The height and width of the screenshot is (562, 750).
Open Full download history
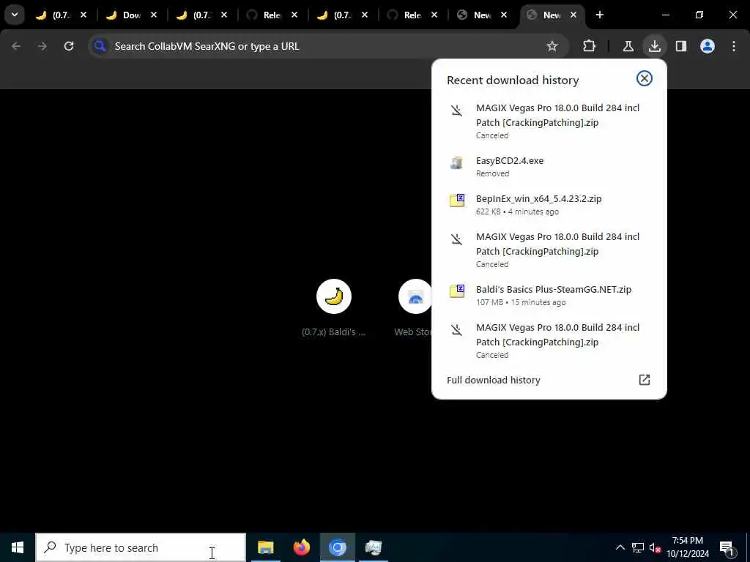549,380
